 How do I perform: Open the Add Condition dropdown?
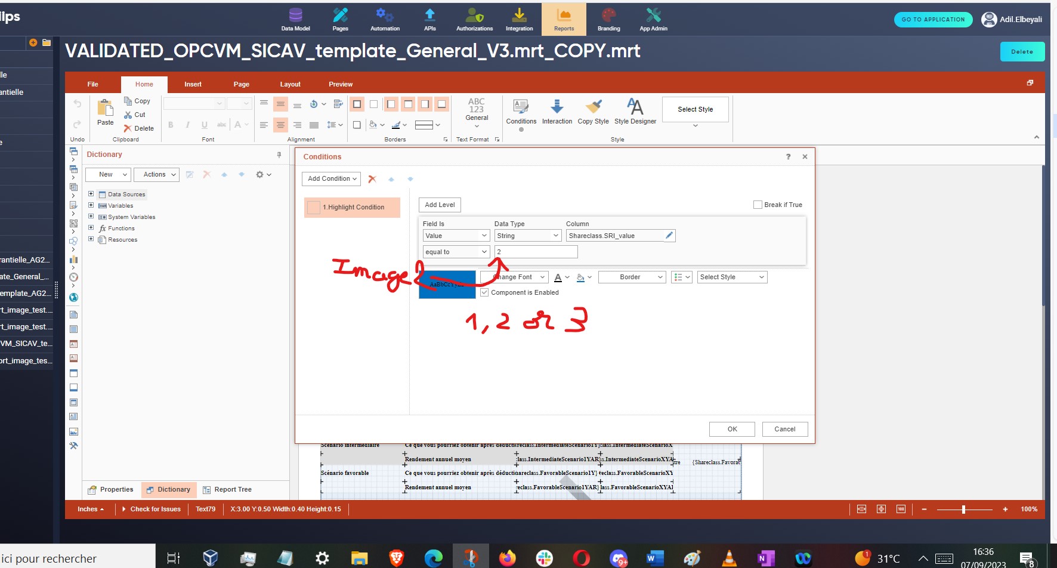click(332, 178)
